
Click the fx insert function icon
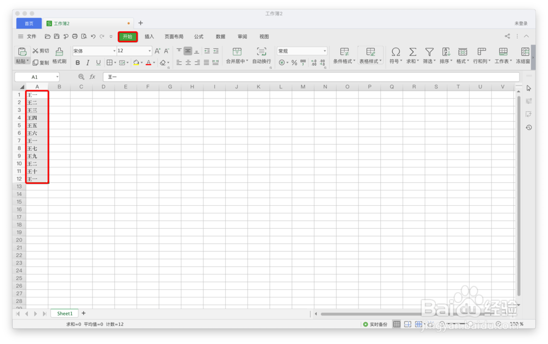(92, 77)
